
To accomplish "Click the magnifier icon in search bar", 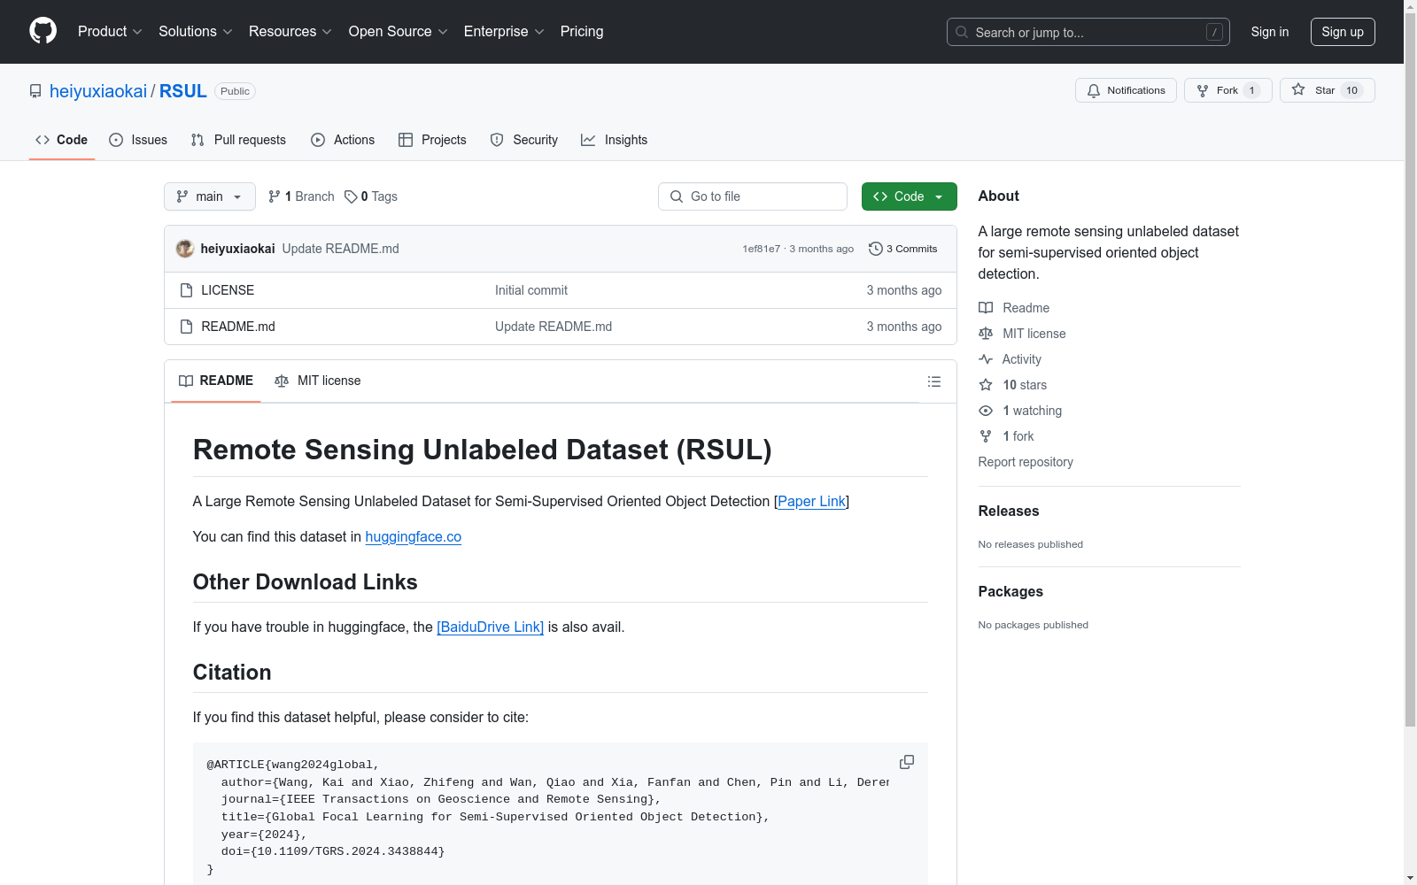I will click(962, 32).
